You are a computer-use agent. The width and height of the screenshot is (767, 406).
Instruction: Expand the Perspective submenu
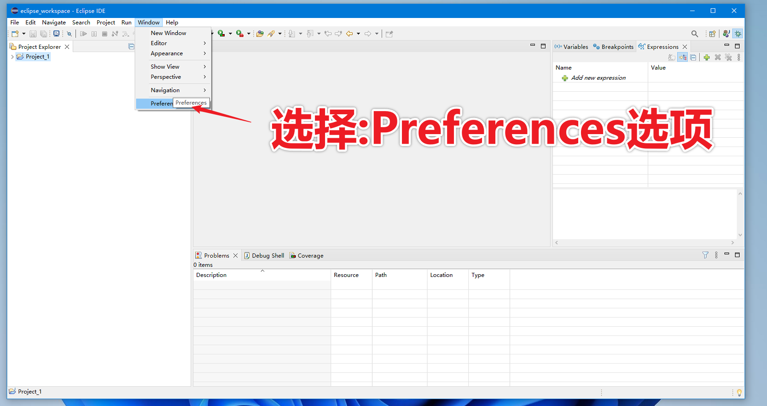coord(173,77)
